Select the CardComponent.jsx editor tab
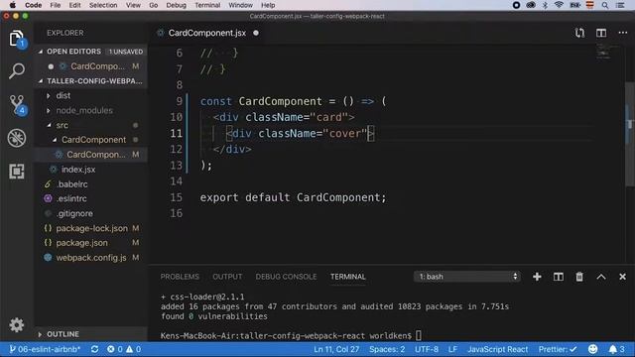The height and width of the screenshot is (357, 635). 207,33
